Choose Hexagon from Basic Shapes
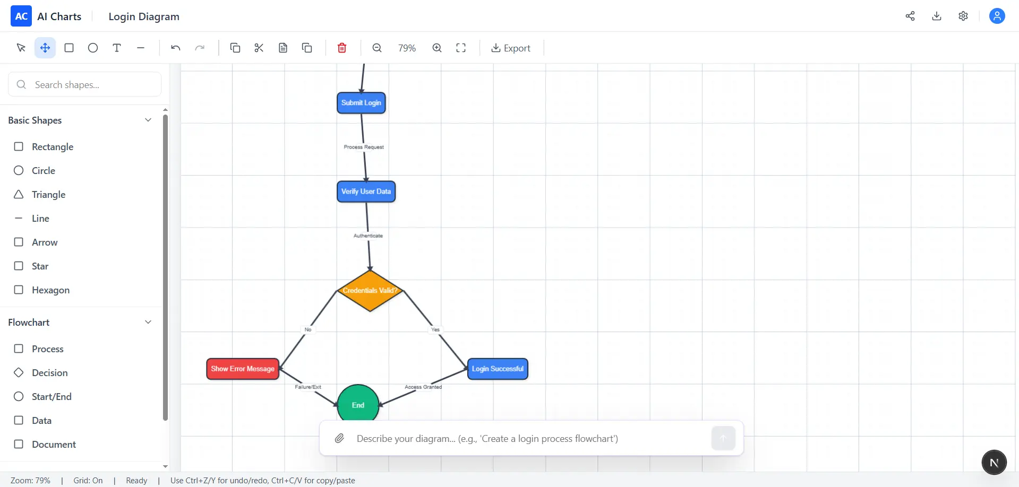The height and width of the screenshot is (487, 1019). pyautogui.click(x=50, y=290)
